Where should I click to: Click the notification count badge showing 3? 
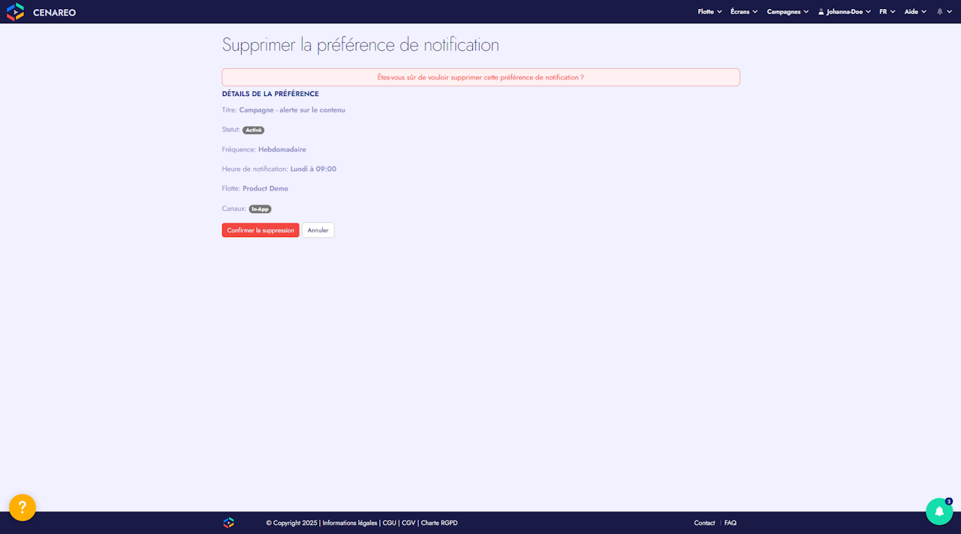point(949,501)
